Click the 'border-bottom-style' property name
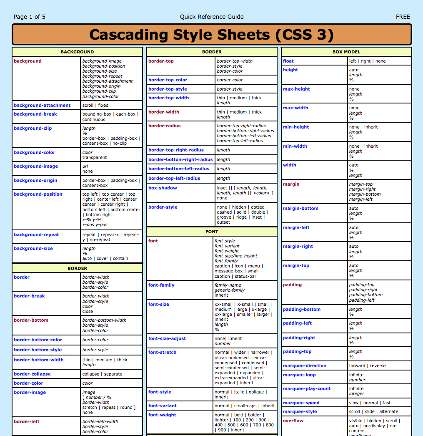This screenshot has height=436, width=423. coord(38,350)
